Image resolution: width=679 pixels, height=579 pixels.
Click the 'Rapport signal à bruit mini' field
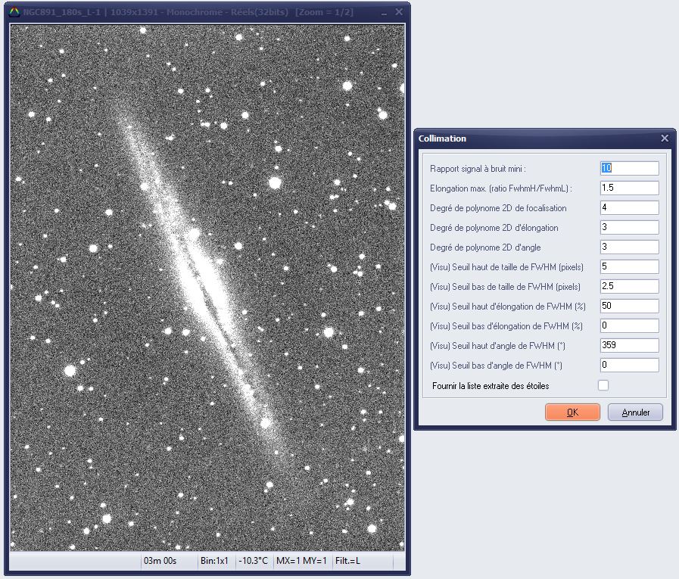point(628,169)
